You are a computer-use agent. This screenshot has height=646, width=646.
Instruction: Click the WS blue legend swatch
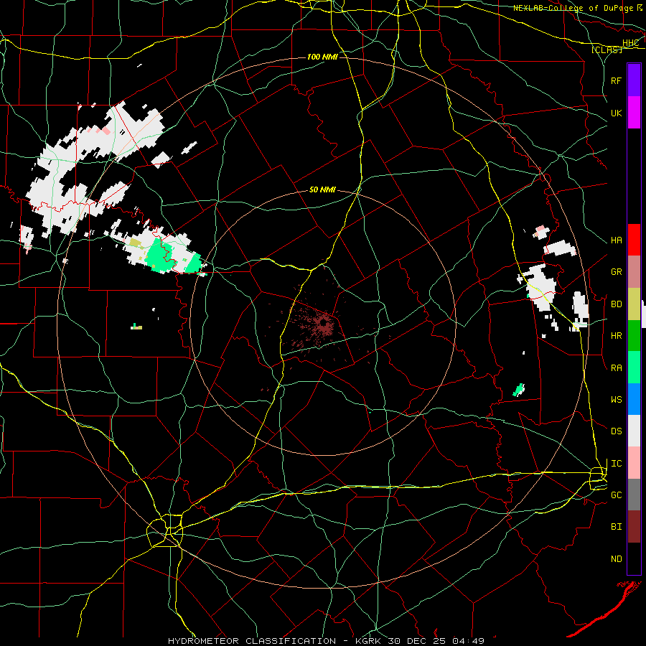[634, 399]
